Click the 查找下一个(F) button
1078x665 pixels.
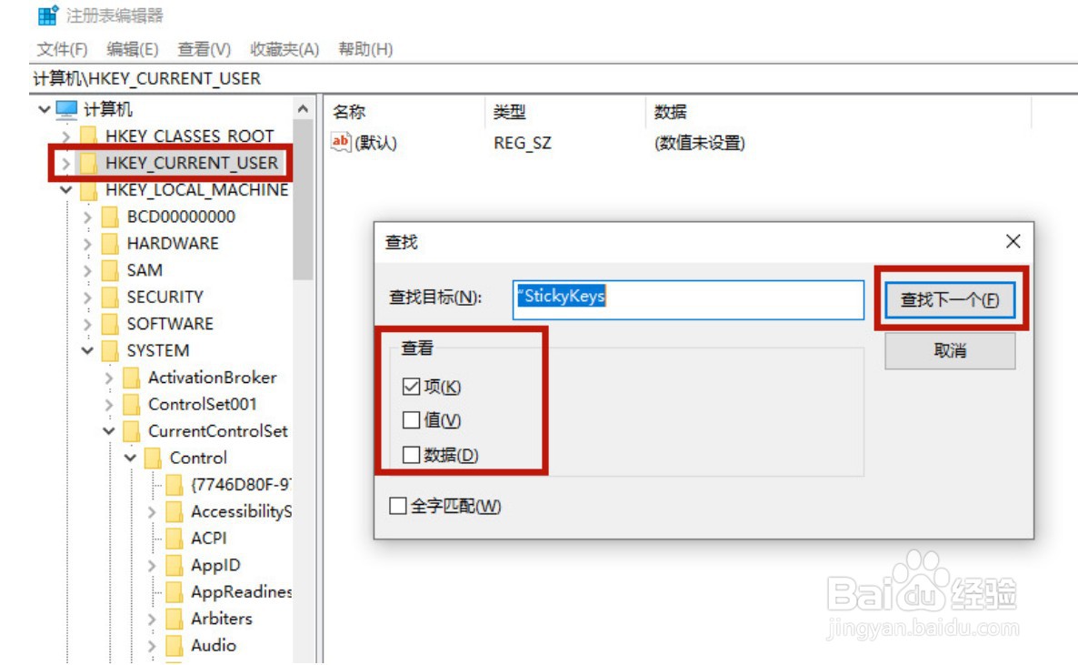(952, 300)
